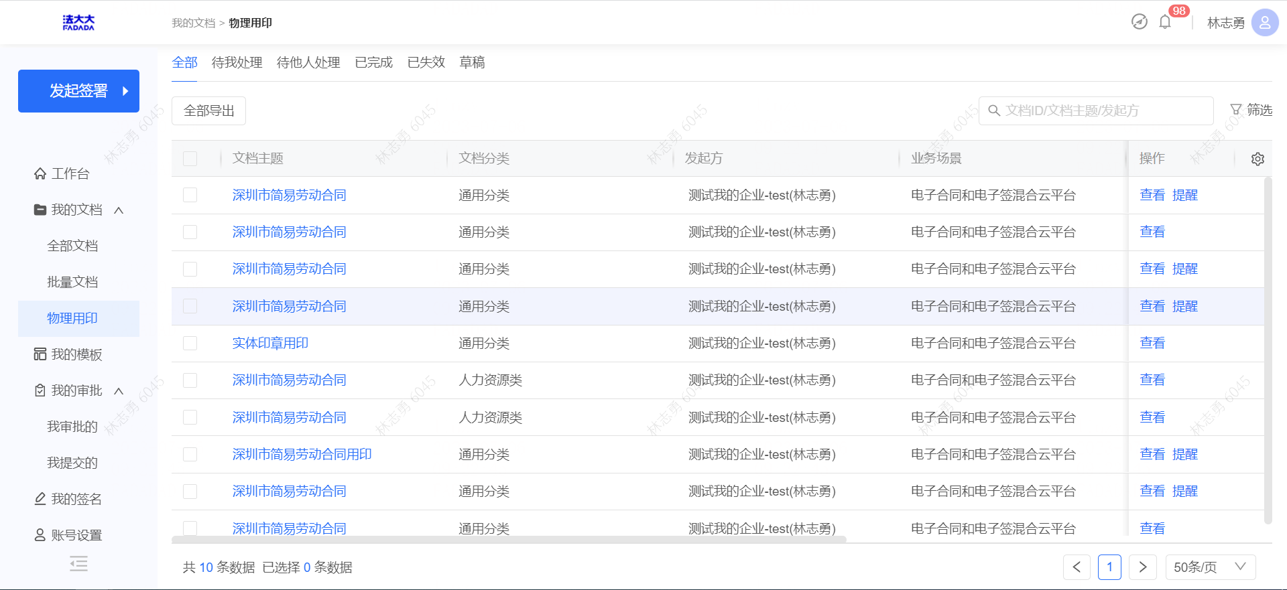1287x590 pixels.
Task: Open the compass navigation icon
Action: click(1140, 22)
